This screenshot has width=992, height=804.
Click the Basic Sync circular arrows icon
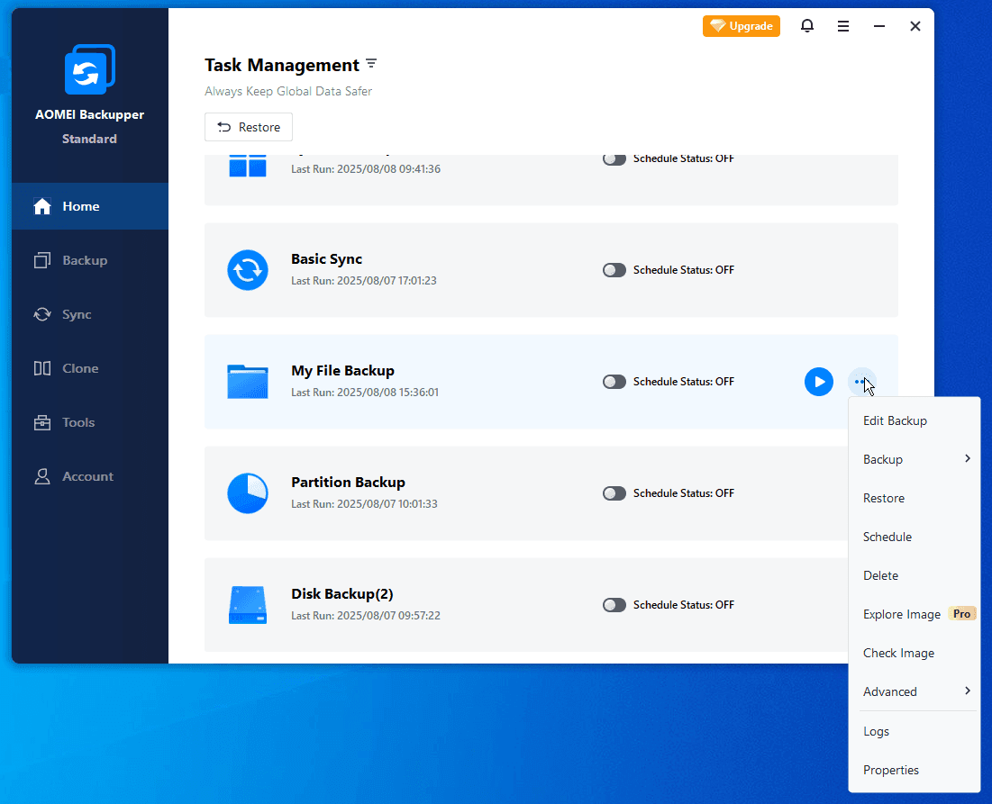[x=248, y=270]
